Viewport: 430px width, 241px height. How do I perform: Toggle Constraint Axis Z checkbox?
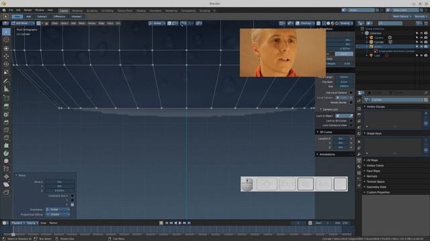(72, 205)
